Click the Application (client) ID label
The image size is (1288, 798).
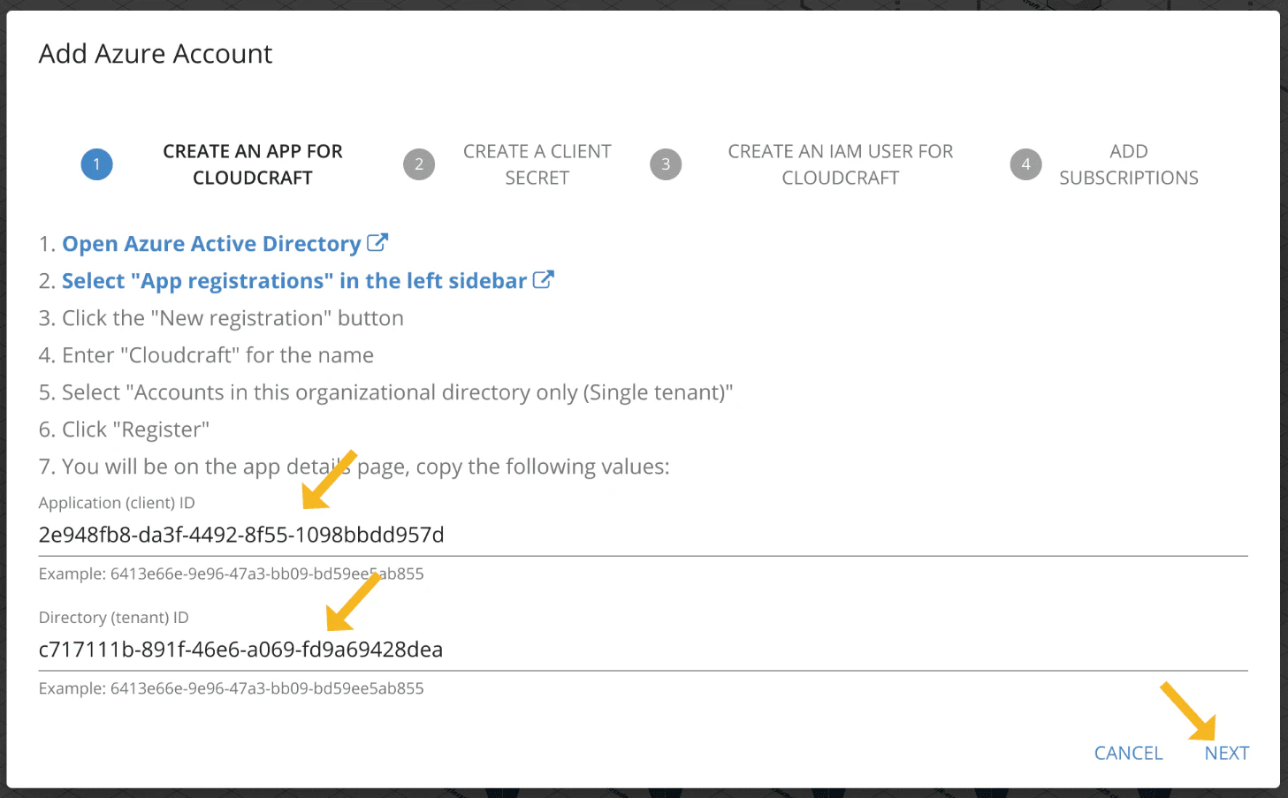tap(117, 503)
